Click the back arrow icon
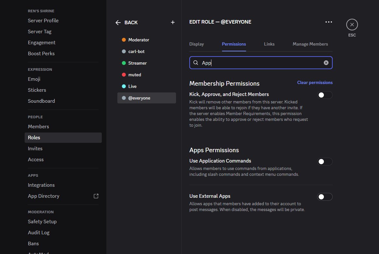Image resolution: width=379 pixels, height=254 pixels. (118, 22)
